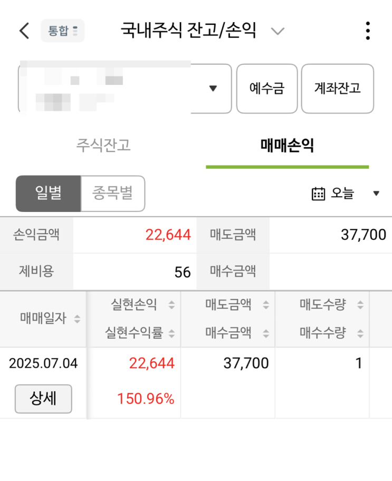Open the account selector dropdown arrow
The image size is (392, 481).
pyautogui.click(x=213, y=88)
